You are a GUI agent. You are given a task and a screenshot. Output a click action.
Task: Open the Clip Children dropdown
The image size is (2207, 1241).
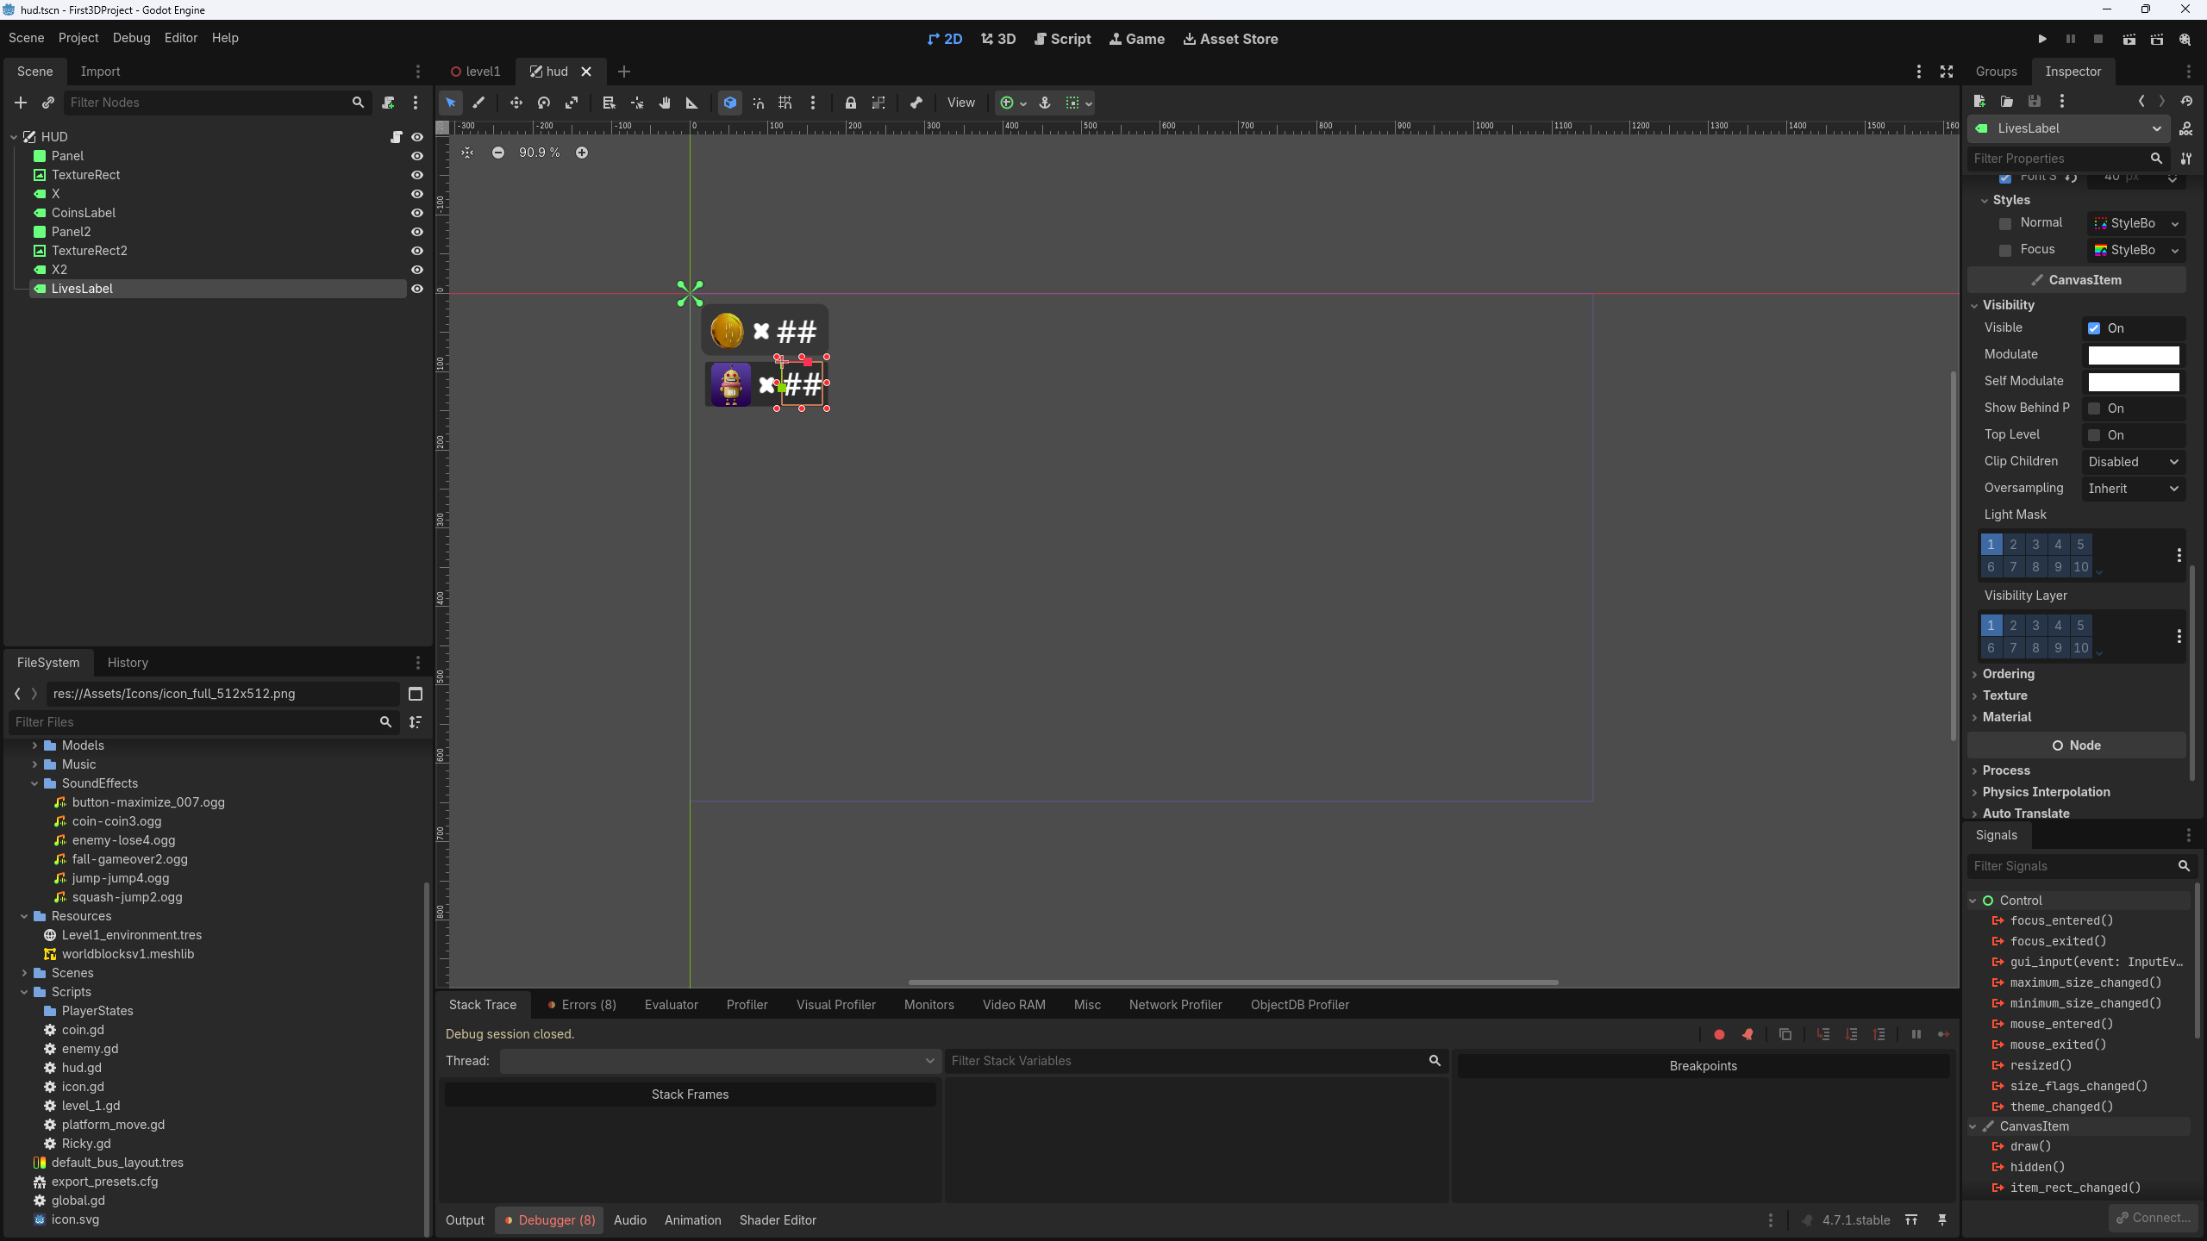[2134, 462]
